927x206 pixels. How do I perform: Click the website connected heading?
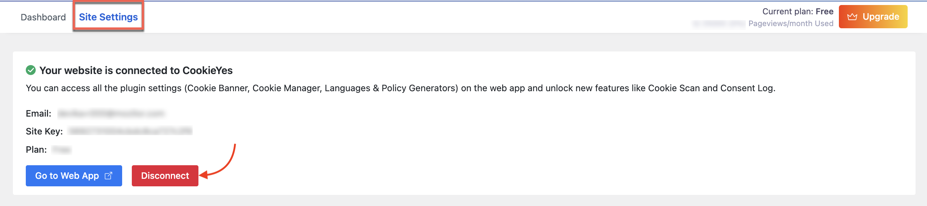(136, 70)
